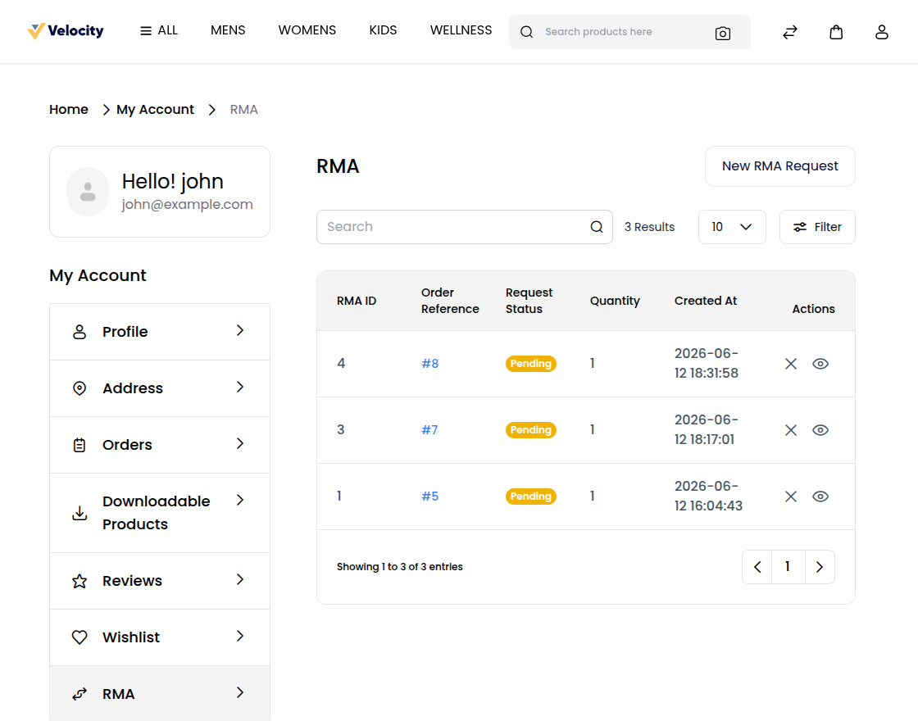
Task: Click Pending badge for order #8
Action: click(x=531, y=364)
